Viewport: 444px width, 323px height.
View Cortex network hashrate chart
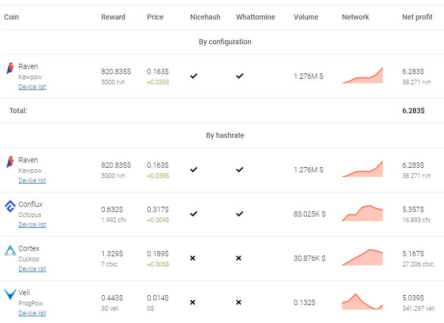(x=362, y=257)
